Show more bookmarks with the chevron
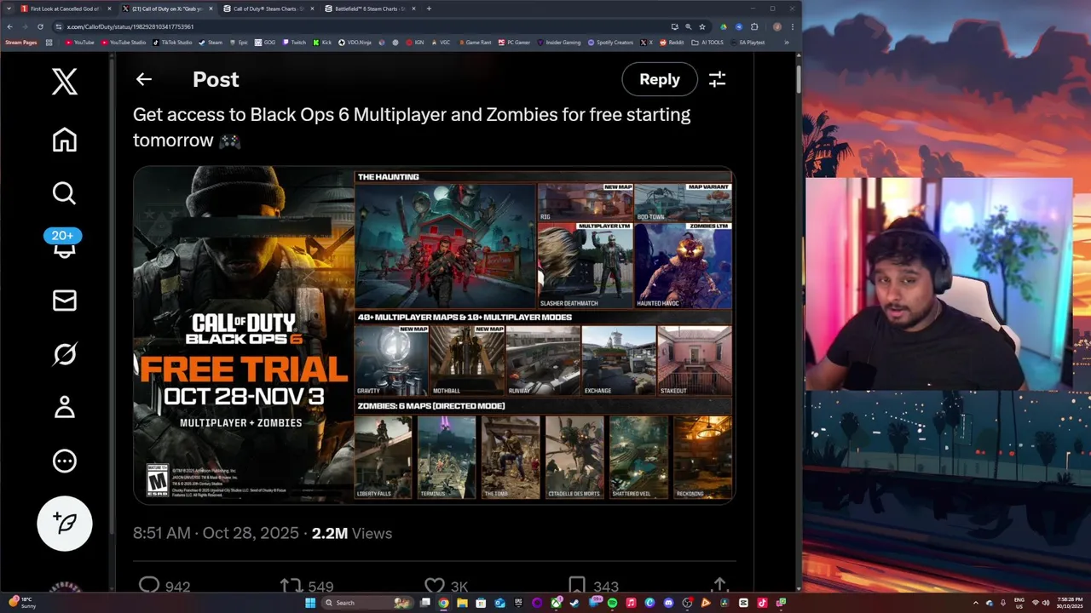This screenshot has height=613, width=1091. click(x=786, y=42)
